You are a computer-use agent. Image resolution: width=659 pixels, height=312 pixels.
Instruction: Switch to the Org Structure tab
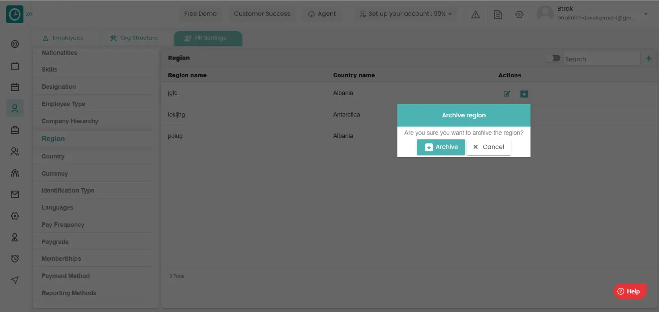tap(134, 38)
